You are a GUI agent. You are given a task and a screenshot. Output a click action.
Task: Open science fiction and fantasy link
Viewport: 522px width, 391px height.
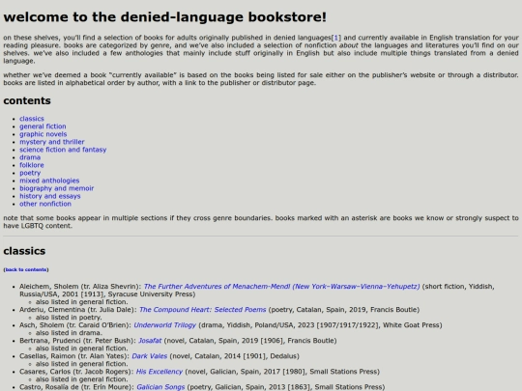click(63, 150)
